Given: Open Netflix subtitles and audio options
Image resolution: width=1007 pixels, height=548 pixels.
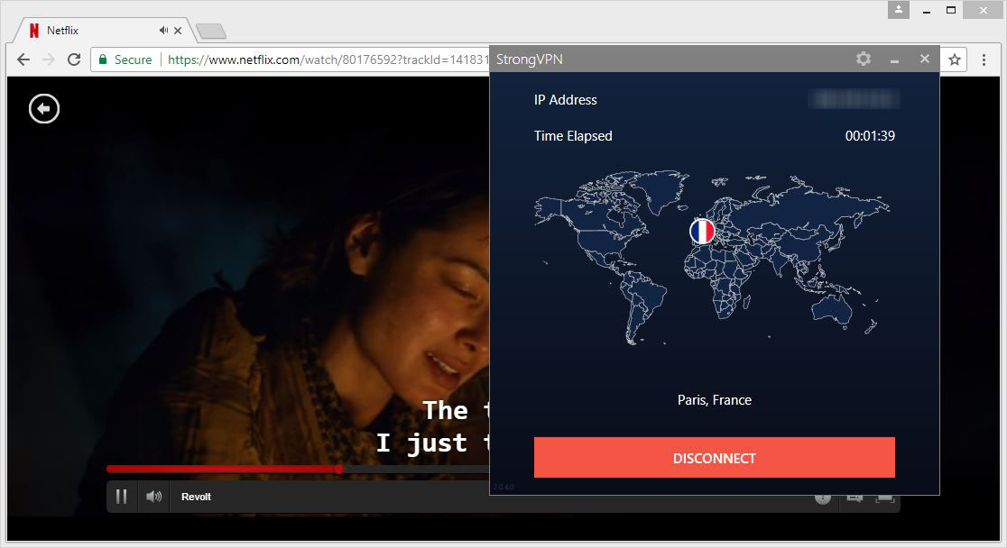Looking at the screenshot, I should pyautogui.click(x=855, y=498).
